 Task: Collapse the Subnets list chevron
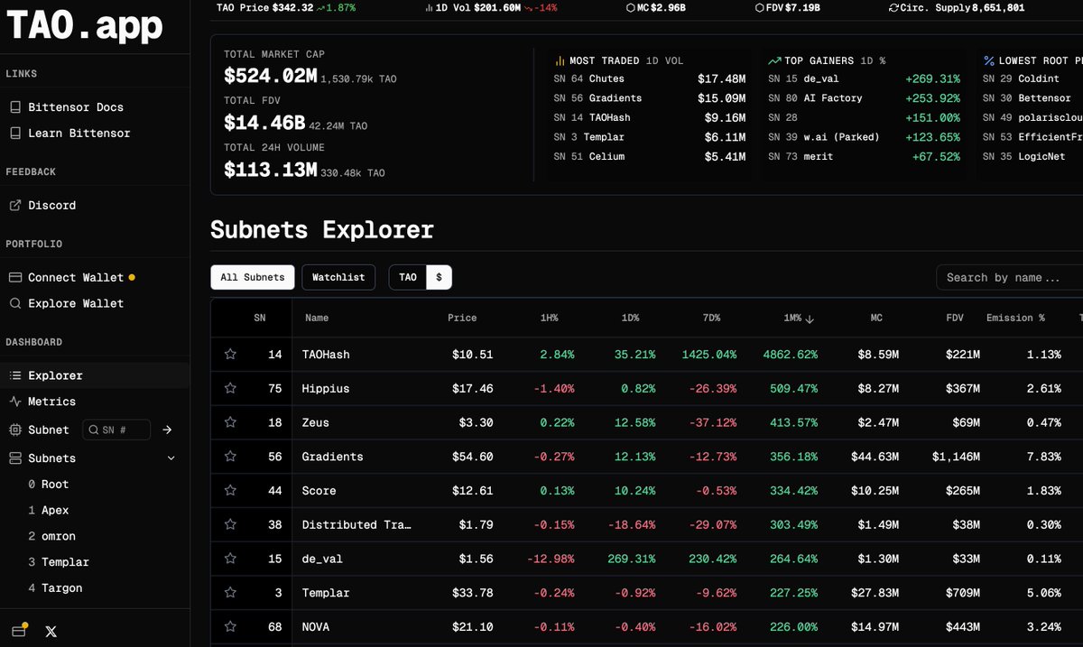(x=171, y=458)
